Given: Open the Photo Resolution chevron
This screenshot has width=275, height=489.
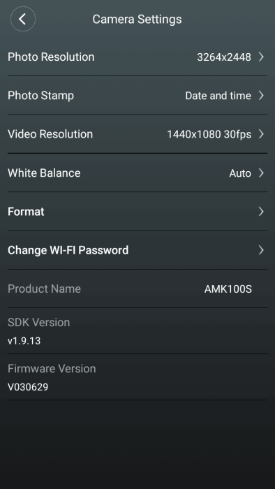Looking at the screenshot, I should 261,57.
